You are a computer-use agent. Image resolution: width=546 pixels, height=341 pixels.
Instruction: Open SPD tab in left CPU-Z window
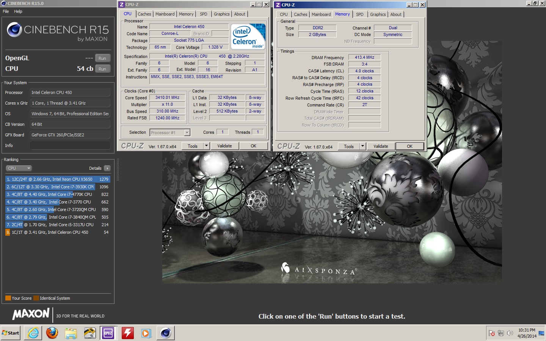(204, 14)
